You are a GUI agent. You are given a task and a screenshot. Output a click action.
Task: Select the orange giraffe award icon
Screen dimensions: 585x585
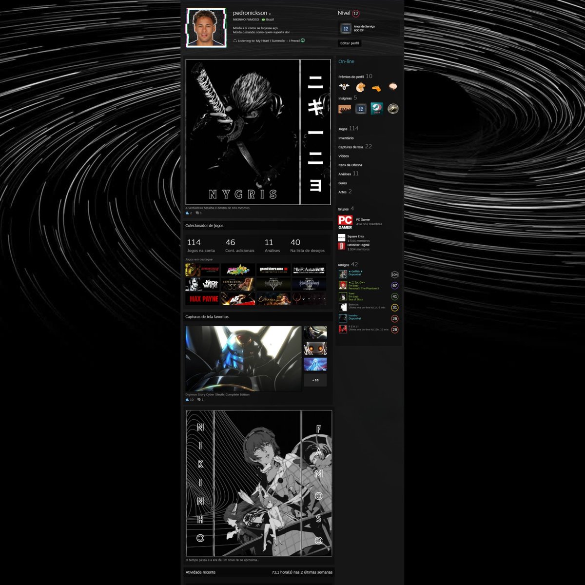[376, 88]
